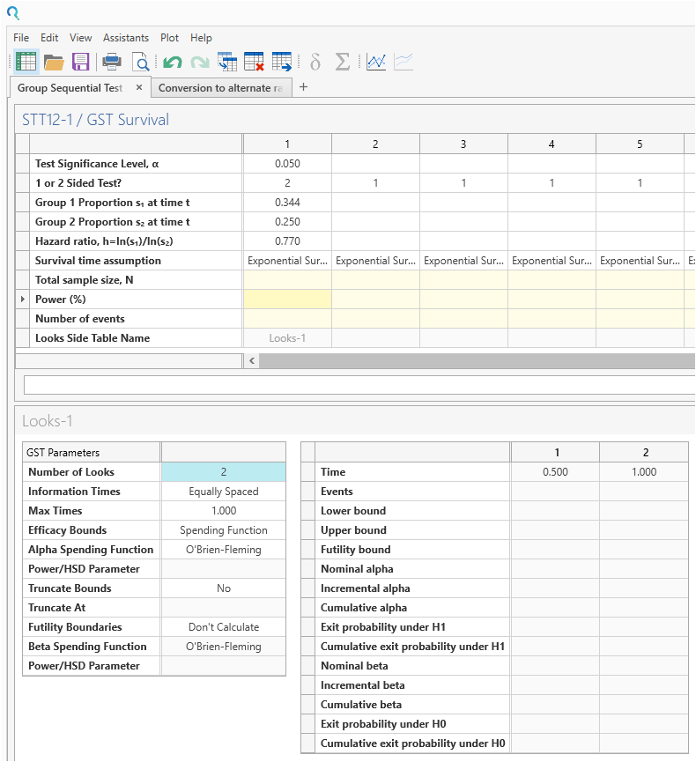Click the faded multi-line plot icon
696x762 pixels.
(404, 62)
